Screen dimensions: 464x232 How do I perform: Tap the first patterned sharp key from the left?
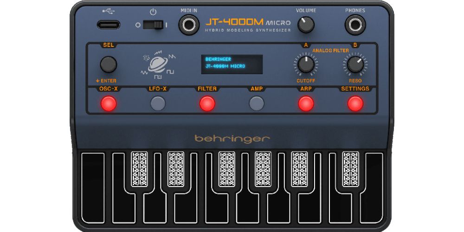point(139,169)
